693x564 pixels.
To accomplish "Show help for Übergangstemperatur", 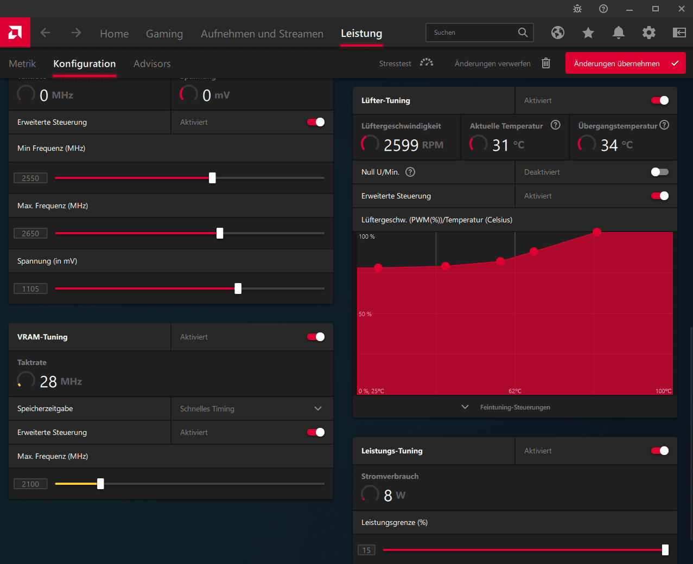I will tap(664, 125).
